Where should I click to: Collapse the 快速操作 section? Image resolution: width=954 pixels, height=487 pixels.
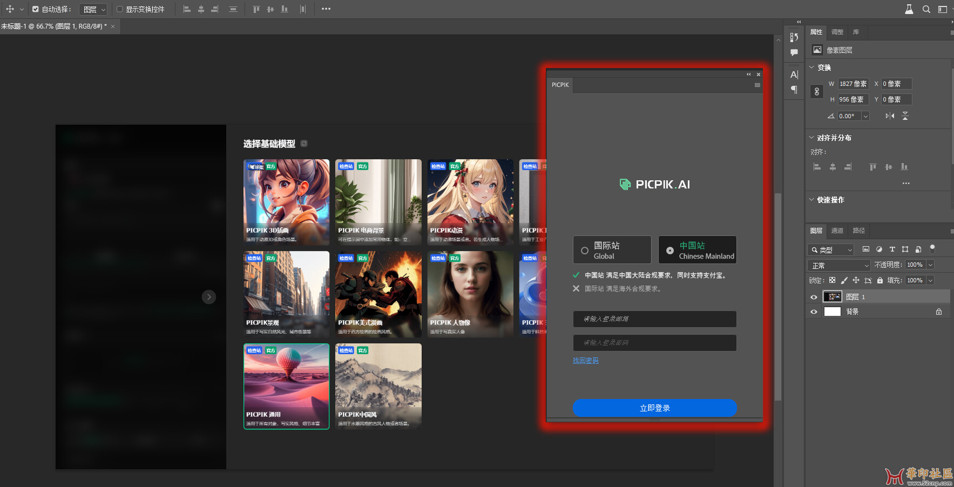click(x=811, y=200)
